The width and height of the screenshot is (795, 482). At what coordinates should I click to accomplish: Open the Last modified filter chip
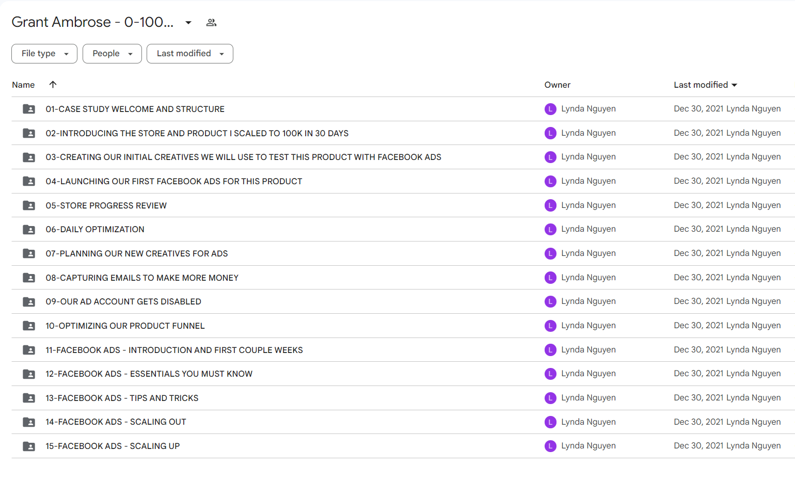[x=190, y=54]
